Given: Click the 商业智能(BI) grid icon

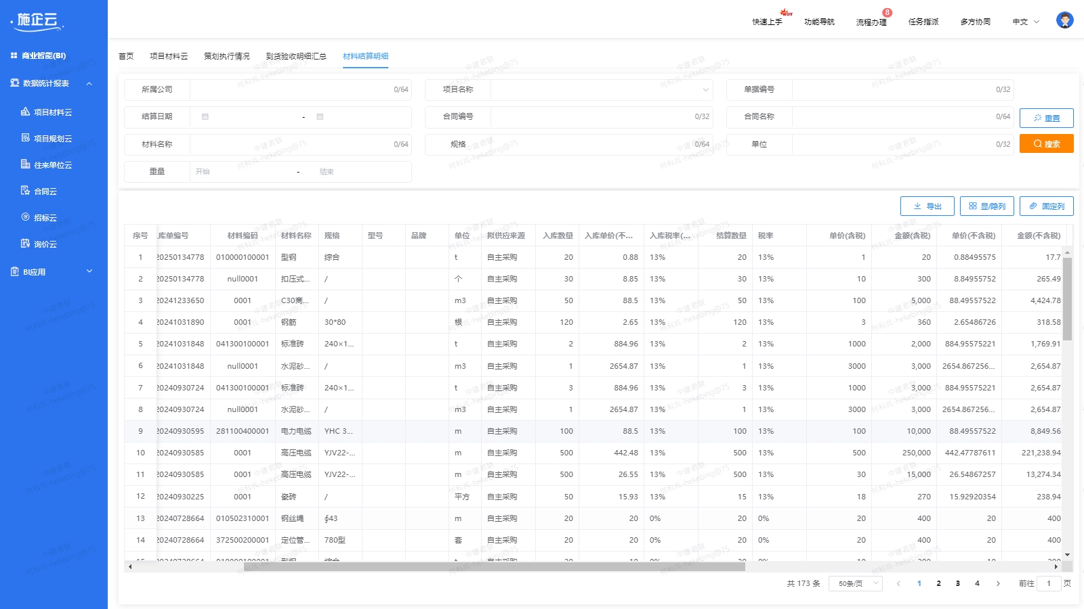Looking at the screenshot, I should (x=14, y=55).
